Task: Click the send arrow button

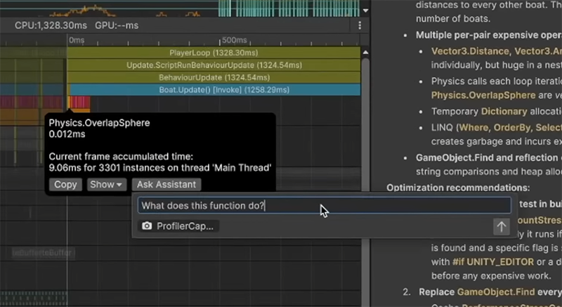Action: pos(501,226)
